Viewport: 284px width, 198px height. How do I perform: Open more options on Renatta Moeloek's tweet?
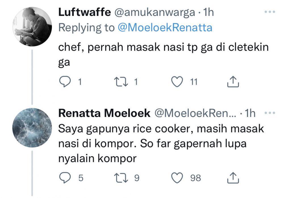[x=270, y=113]
